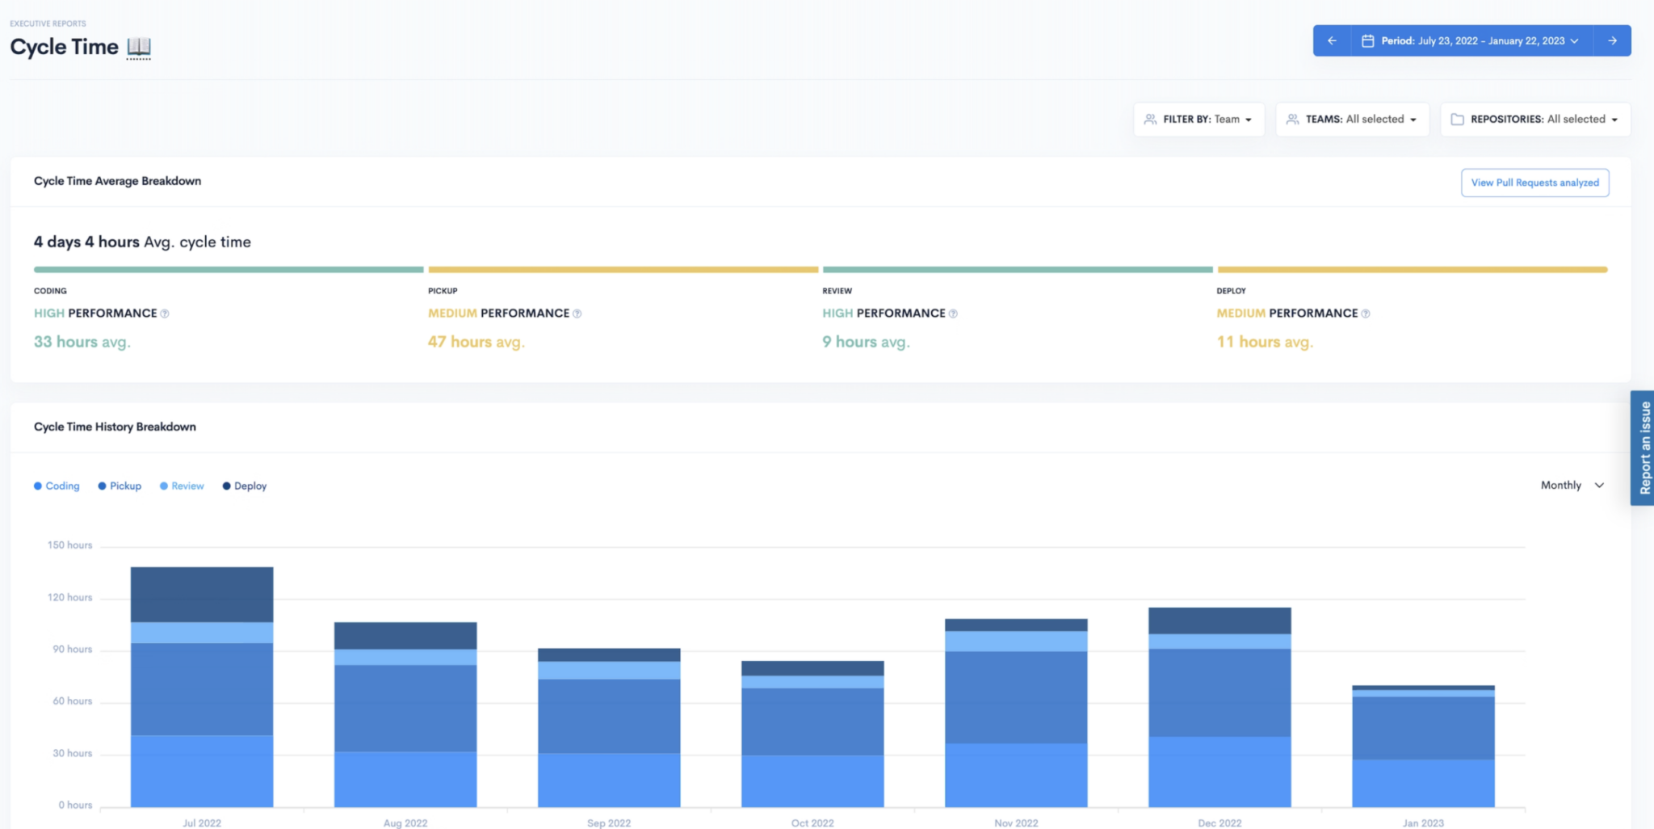Toggle the Coding series in the chart legend

click(x=57, y=486)
